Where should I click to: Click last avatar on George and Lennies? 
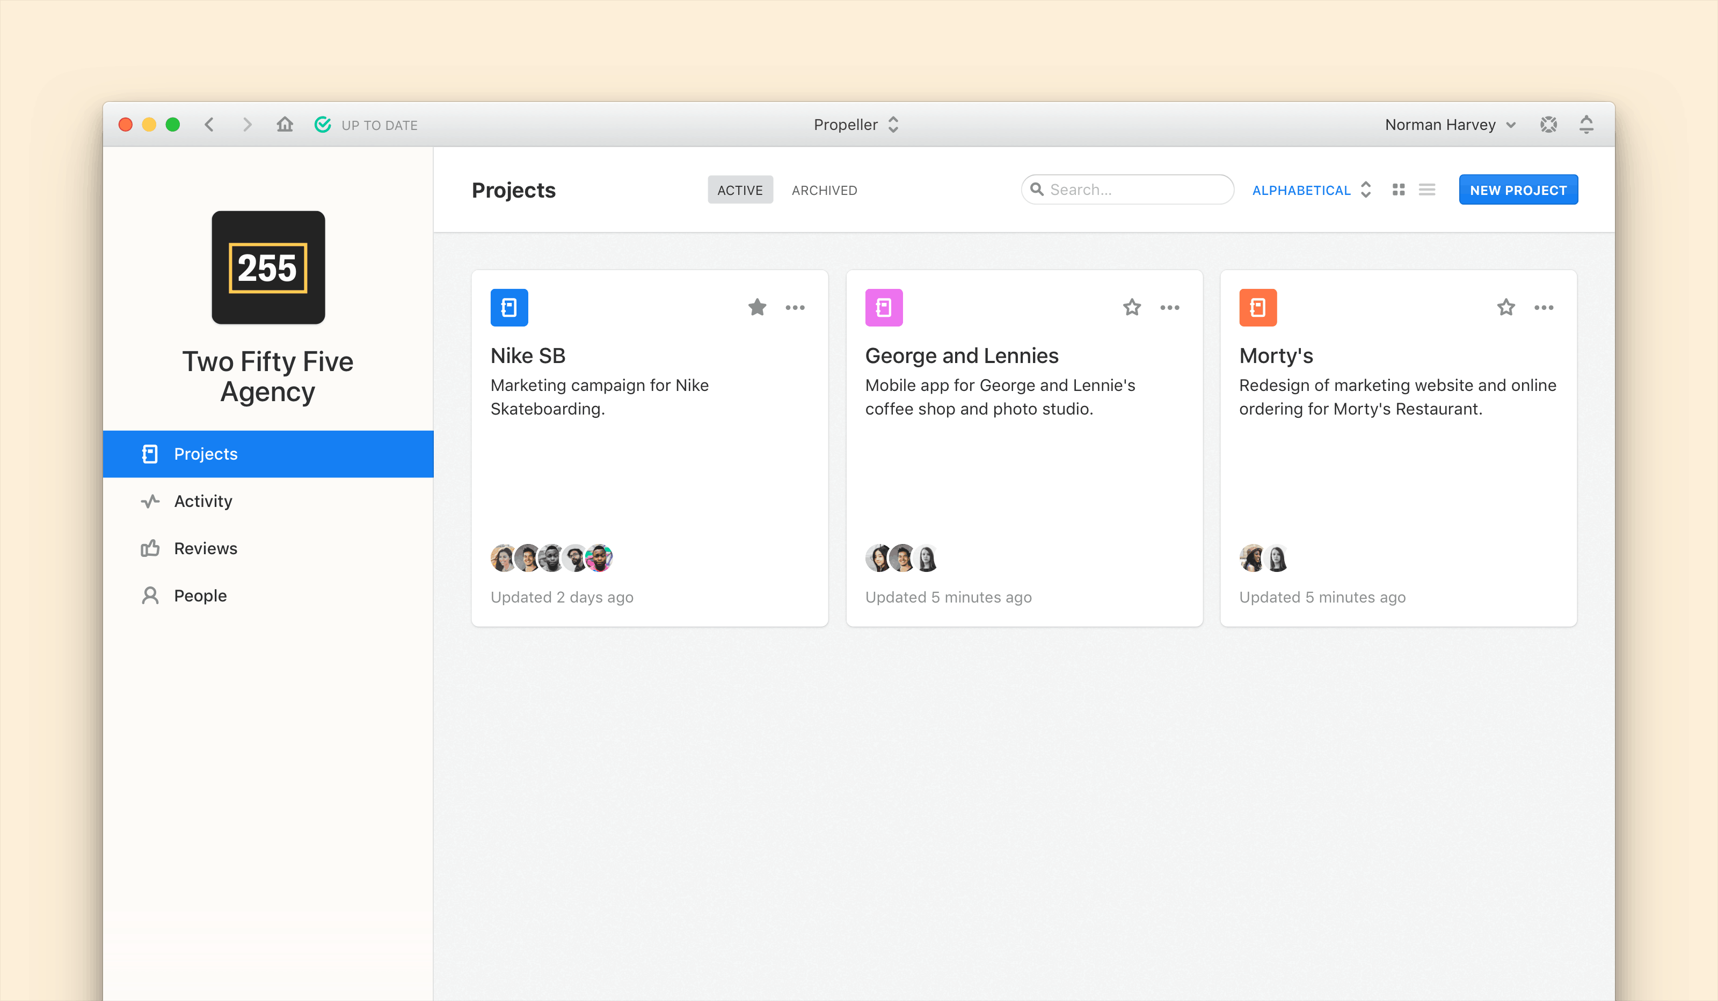click(x=927, y=558)
